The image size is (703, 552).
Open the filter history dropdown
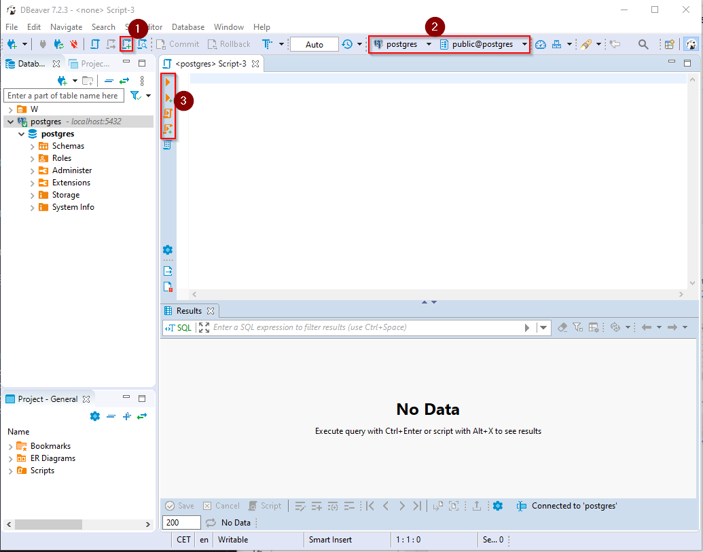(543, 327)
